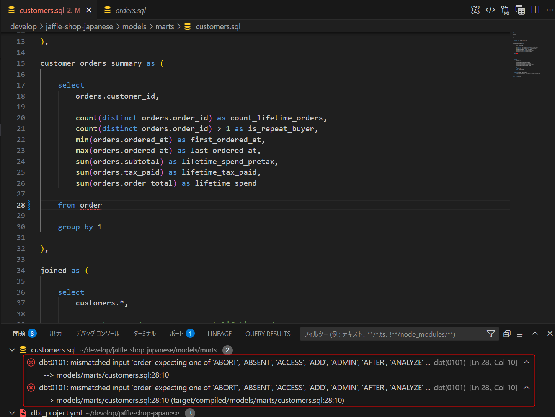Click the marts breadcrumb segment

click(165, 26)
